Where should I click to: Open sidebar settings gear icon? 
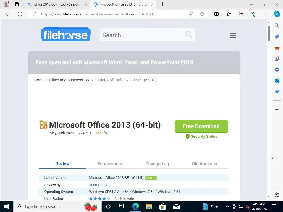277,195
